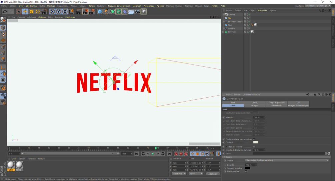Screen dimensions: 335x181
Task: Toggle Z axis lock
Action: 65,12
